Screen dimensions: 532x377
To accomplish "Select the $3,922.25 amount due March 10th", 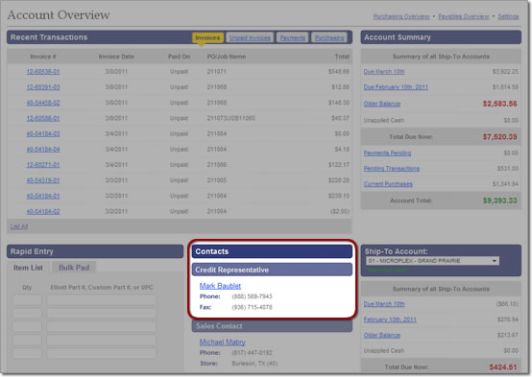I will 505,72.
